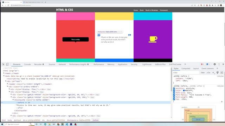Toggle :hov element state panel
This screenshot has height=126, width=225.
202,73
